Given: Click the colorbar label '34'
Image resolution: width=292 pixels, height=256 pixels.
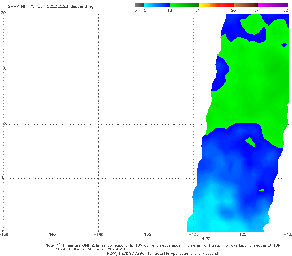Looking at the screenshot, I should click(x=198, y=11).
